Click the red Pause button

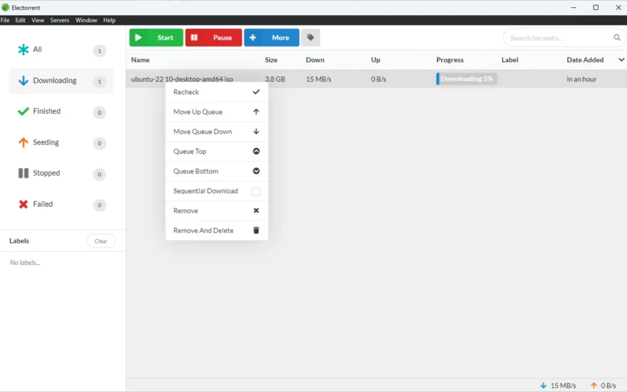(214, 38)
